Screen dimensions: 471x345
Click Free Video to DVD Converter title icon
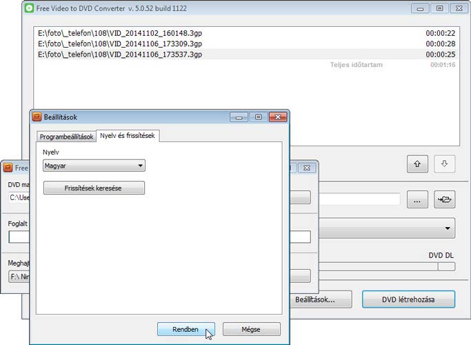[x=29, y=8]
